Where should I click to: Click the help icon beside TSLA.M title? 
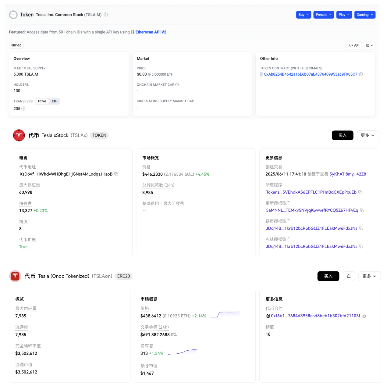pyautogui.click(x=106, y=15)
